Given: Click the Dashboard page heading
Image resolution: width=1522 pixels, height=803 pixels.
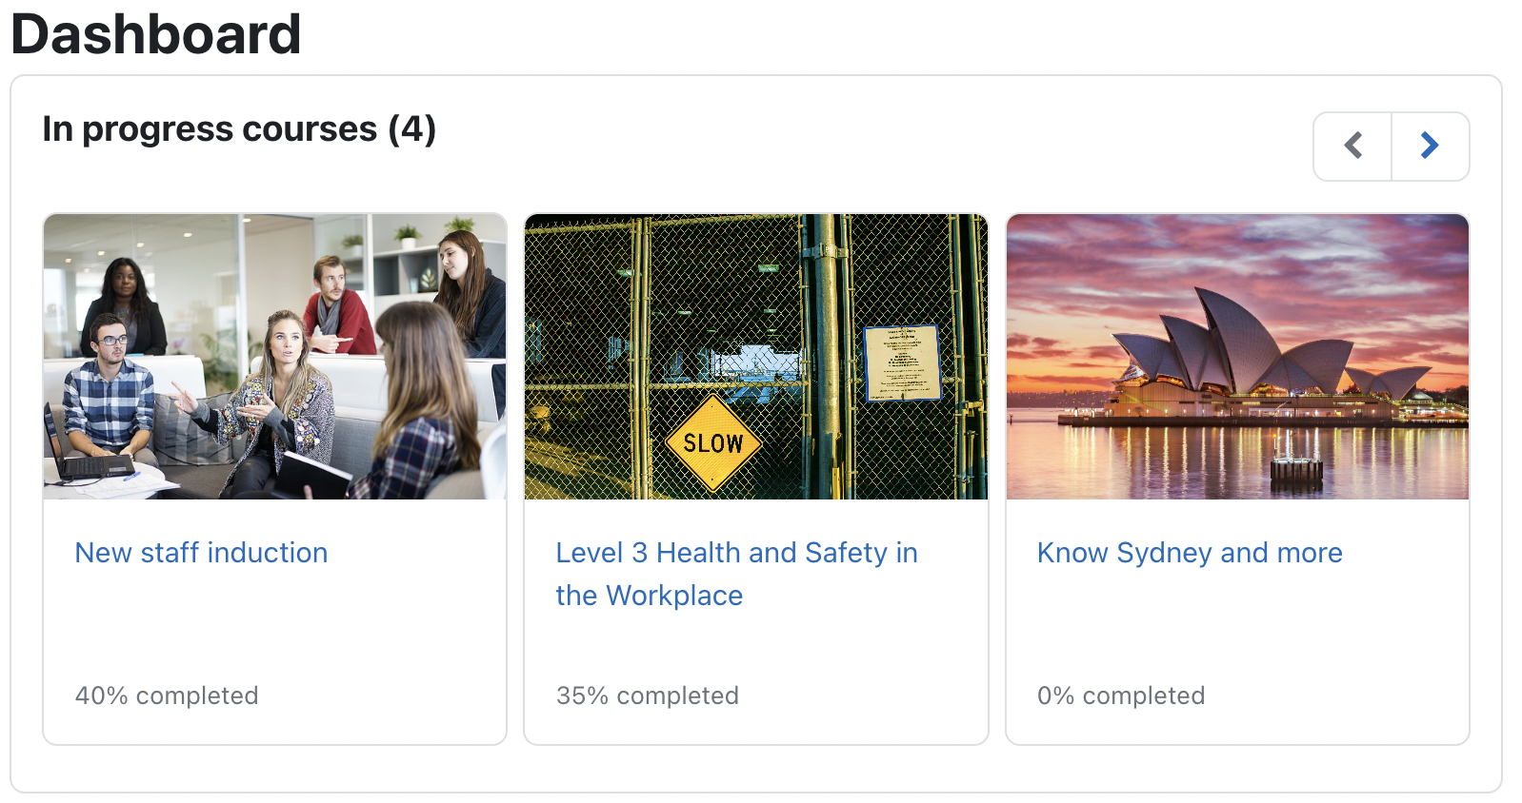Looking at the screenshot, I should (156, 34).
